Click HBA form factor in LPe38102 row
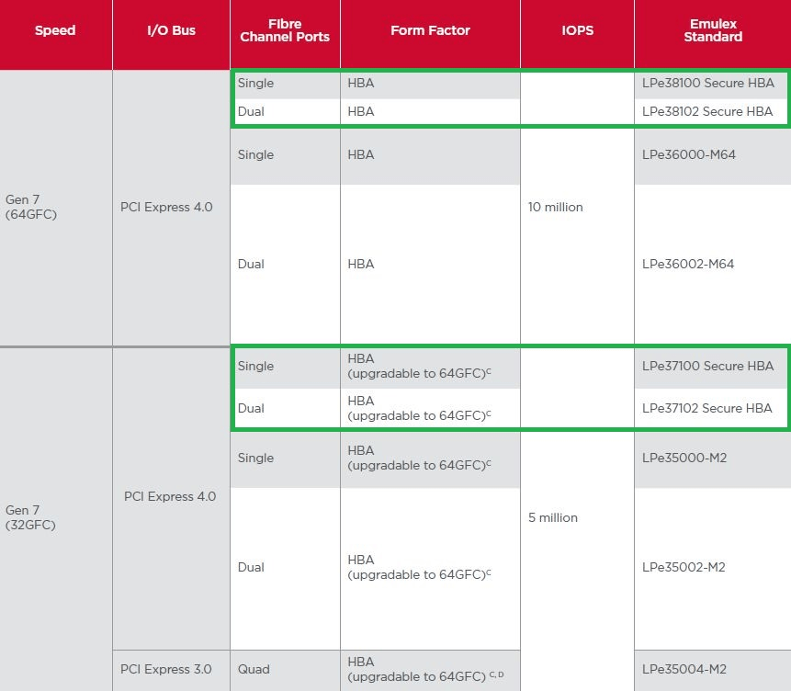The height and width of the screenshot is (691, 791). [x=361, y=111]
